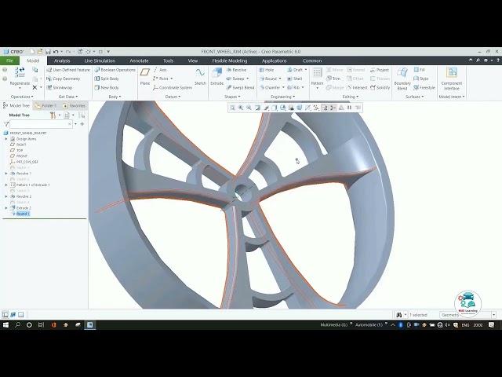Screen dimensions: 502x377
Task: Open the File menu
Action: (x=9, y=60)
